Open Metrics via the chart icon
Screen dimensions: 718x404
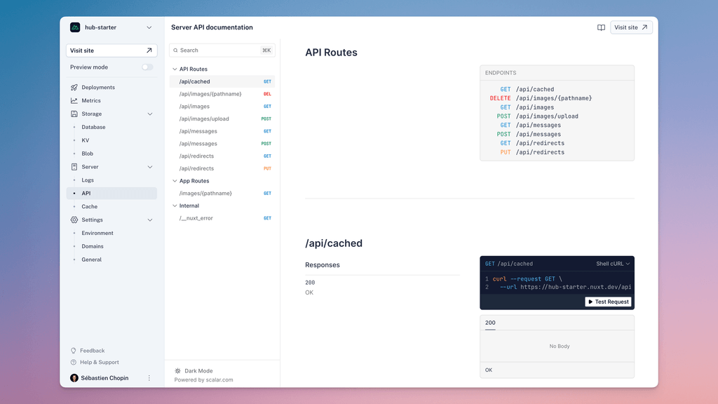[x=73, y=100]
